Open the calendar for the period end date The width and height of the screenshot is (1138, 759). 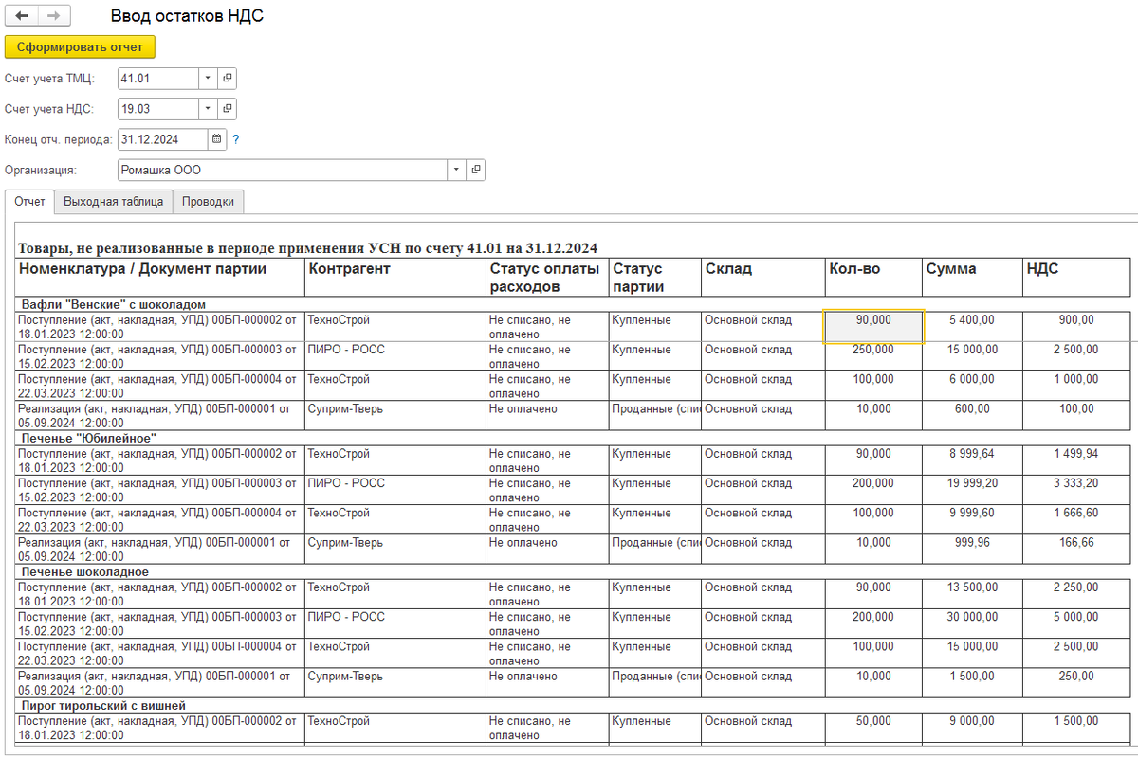pyautogui.click(x=217, y=139)
